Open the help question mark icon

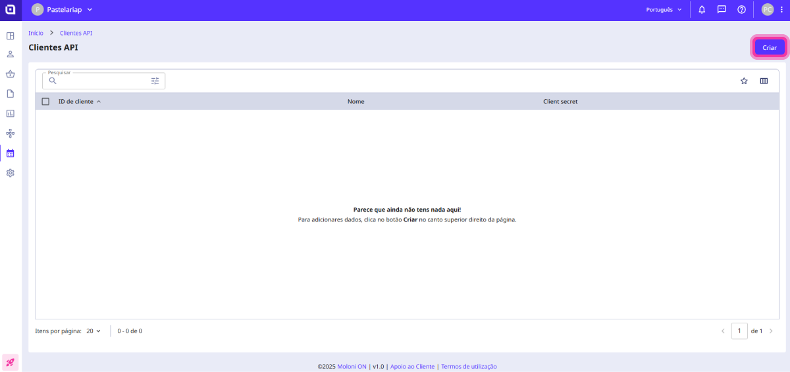741,10
